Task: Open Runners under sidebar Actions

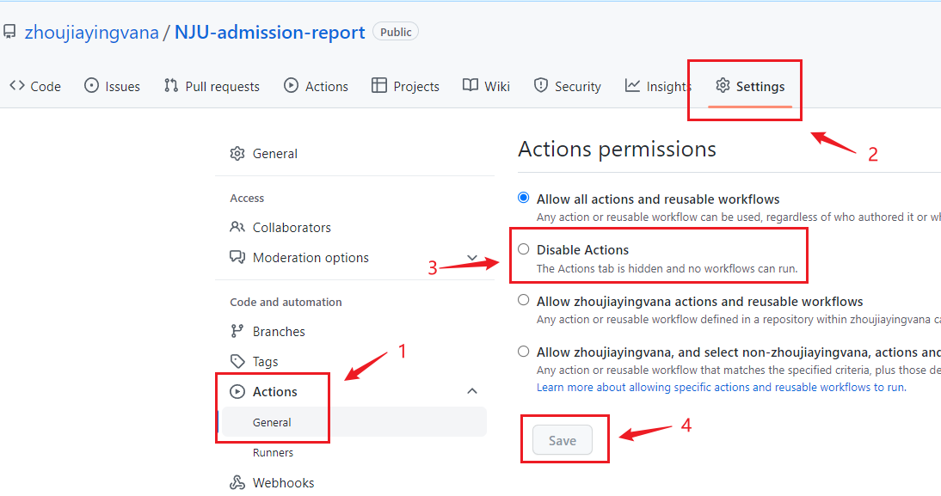Action: (x=354, y=453)
